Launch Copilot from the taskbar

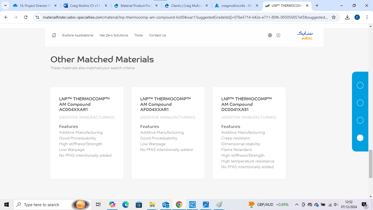112,205
